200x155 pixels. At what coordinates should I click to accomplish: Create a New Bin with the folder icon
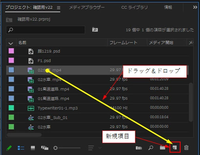(x=162, y=148)
